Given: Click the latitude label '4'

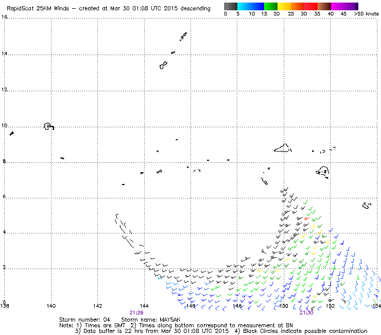Looking at the screenshot, I should (4, 232).
